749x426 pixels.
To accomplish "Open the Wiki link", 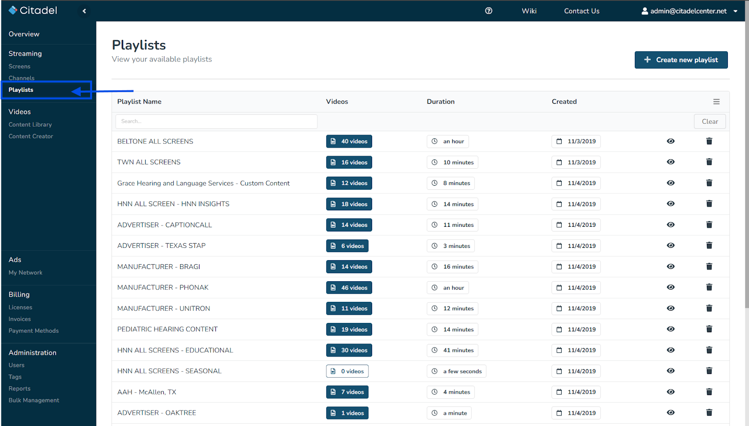I will click(x=529, y=11).
